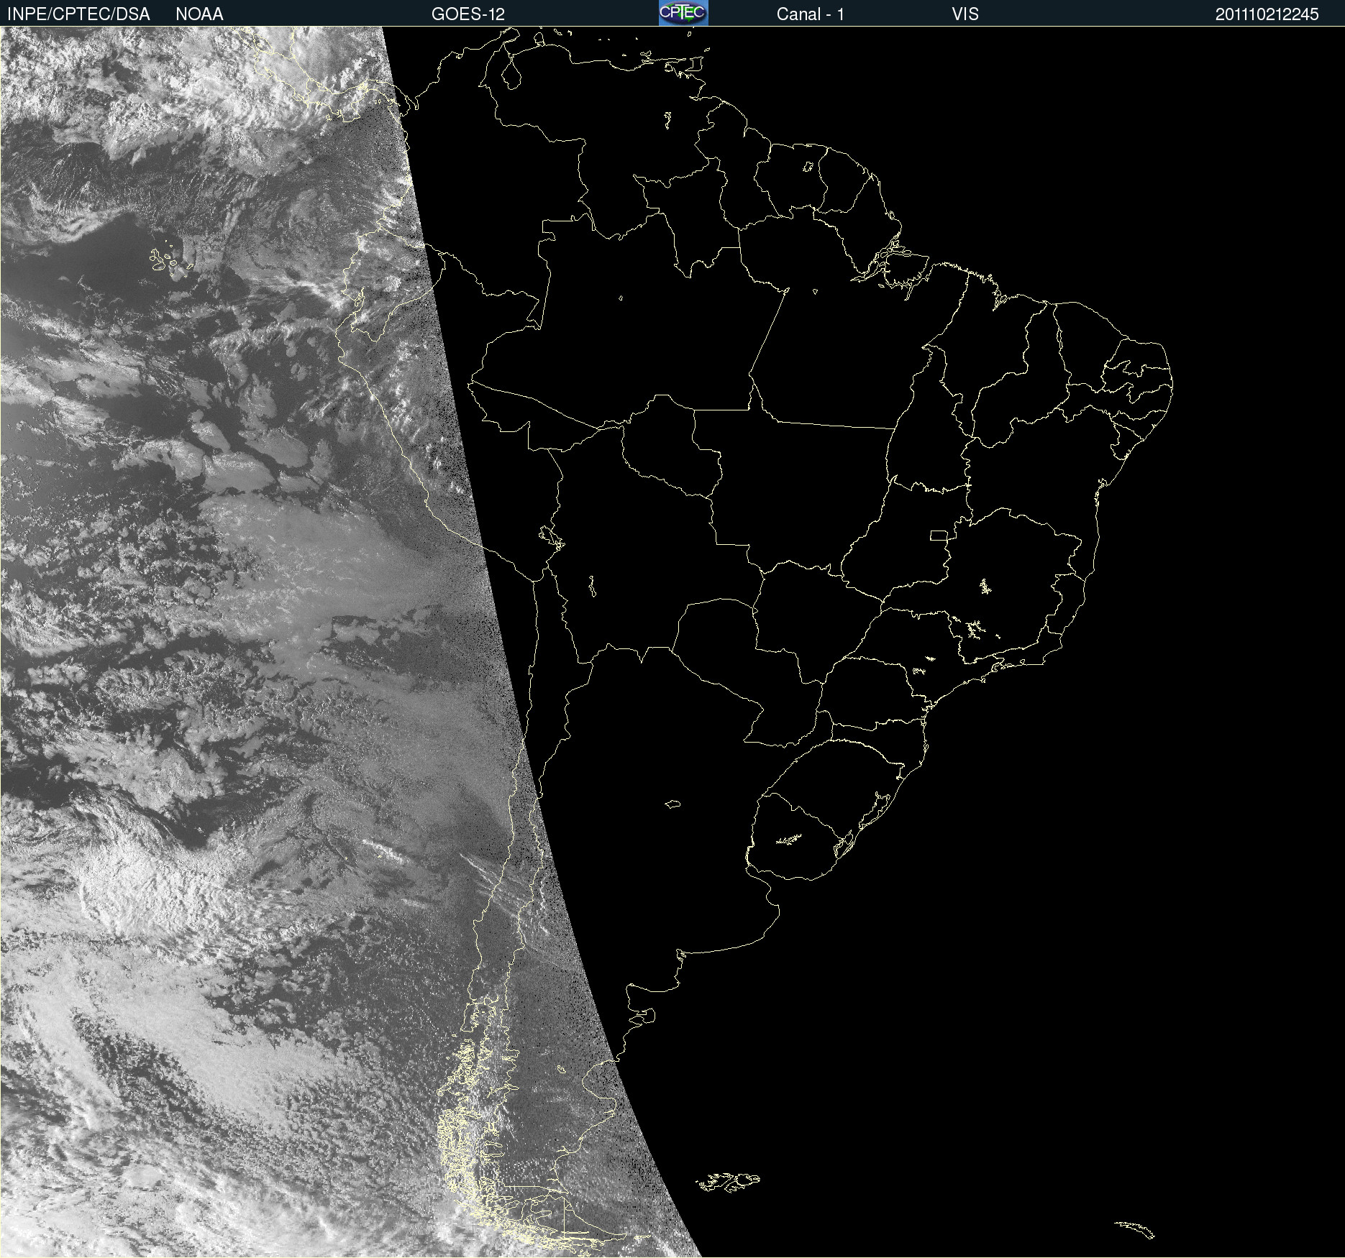Viewport: 1345px width, 1258px height.
Task: Click the CPTEC logo in header
Action: point(683,13)
